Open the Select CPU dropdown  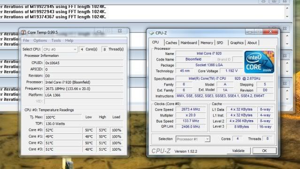coord(60,49)
